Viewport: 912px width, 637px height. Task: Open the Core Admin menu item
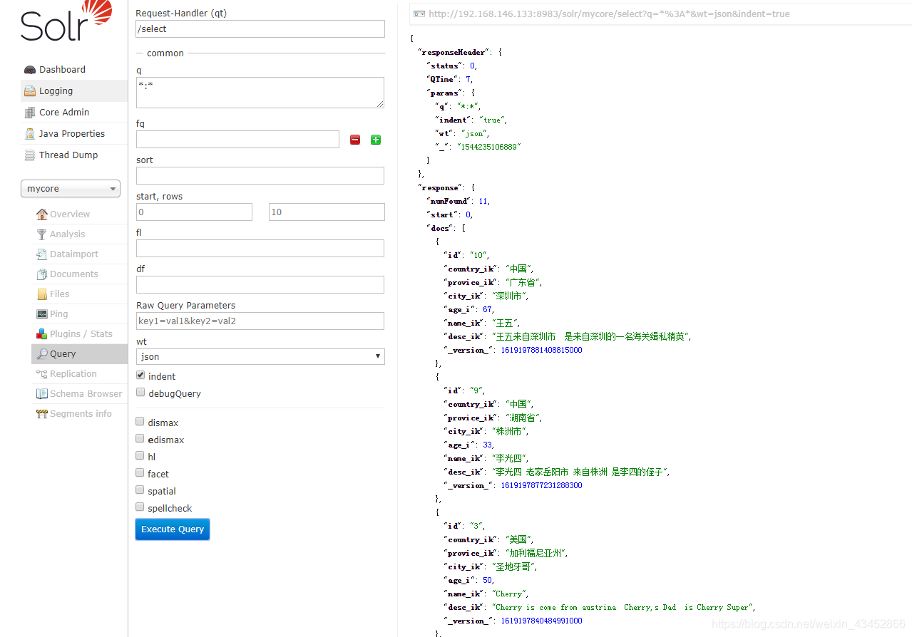point(73,113)
